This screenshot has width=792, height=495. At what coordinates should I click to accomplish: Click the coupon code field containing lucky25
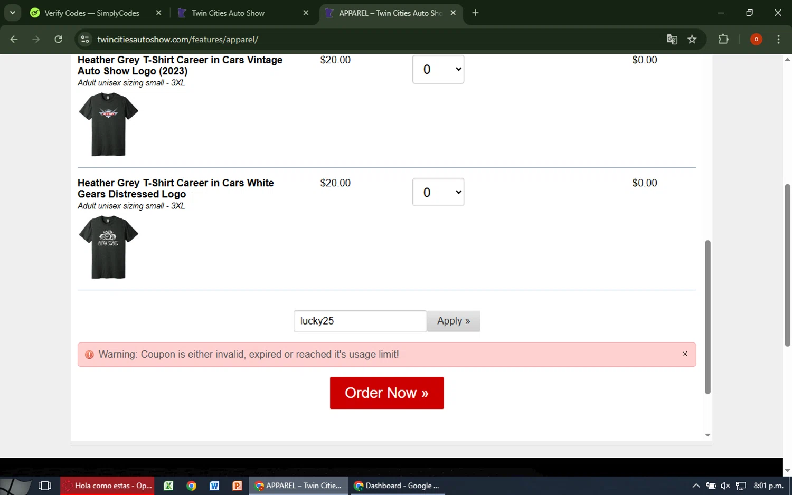(x=360, y=321)
